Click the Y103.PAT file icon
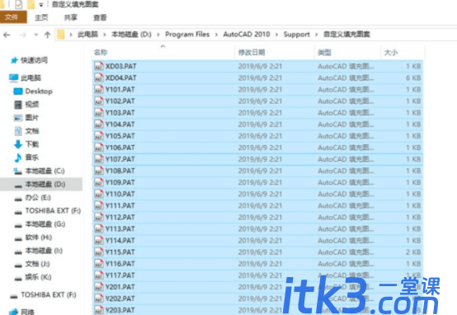457x315 pixels. coord(99,113)
